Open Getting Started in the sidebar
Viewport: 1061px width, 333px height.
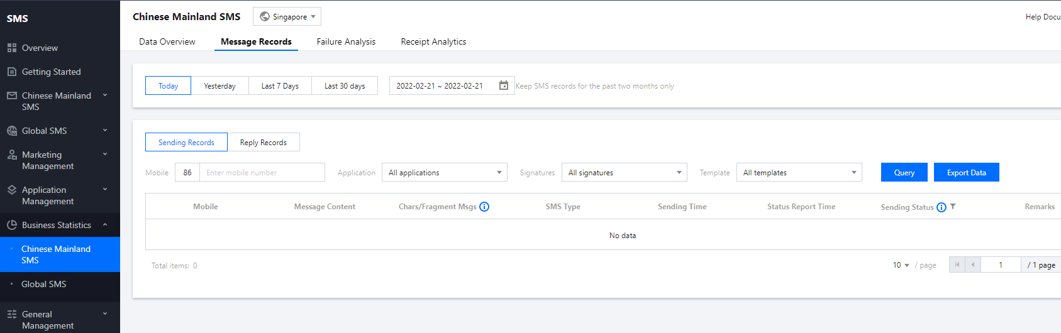pos(51,72)
